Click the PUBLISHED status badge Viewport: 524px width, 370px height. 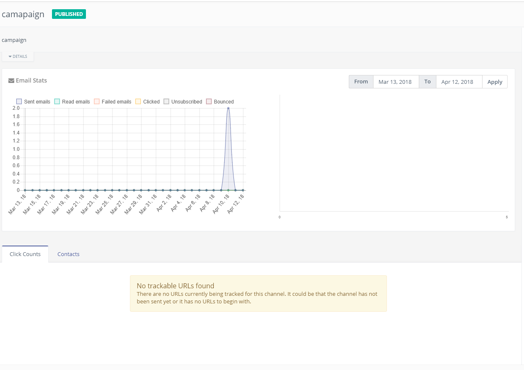coord(69,14)
